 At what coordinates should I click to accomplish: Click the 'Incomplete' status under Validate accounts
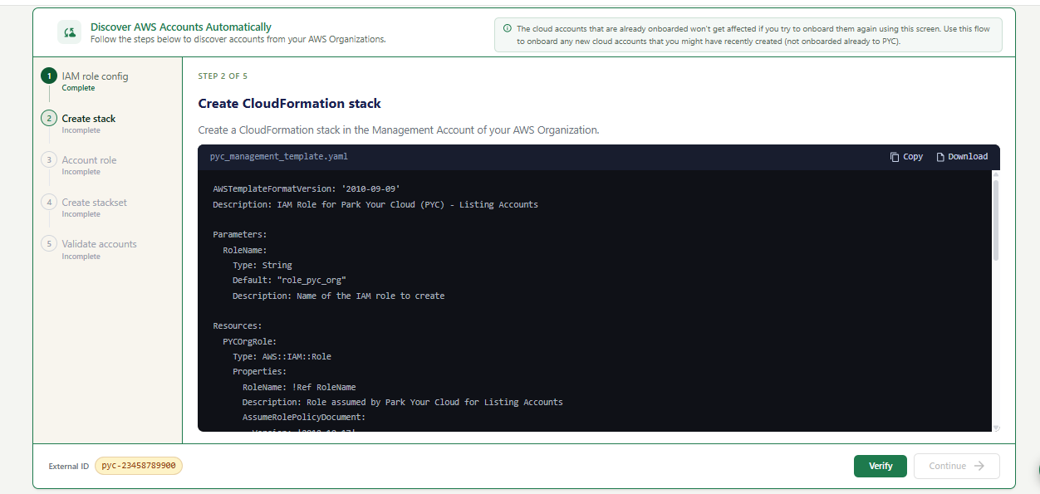[x=81, y=257]
